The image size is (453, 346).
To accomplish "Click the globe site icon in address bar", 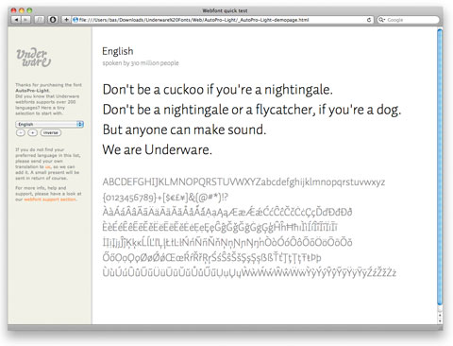I will coord(75,20).
